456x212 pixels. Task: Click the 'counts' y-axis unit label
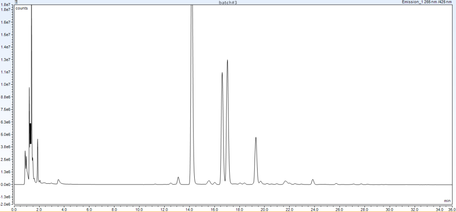[22, 8]
